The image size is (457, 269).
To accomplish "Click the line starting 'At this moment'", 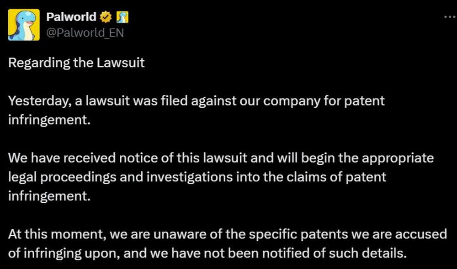I will pyautogui.click(x=227, y=234).
